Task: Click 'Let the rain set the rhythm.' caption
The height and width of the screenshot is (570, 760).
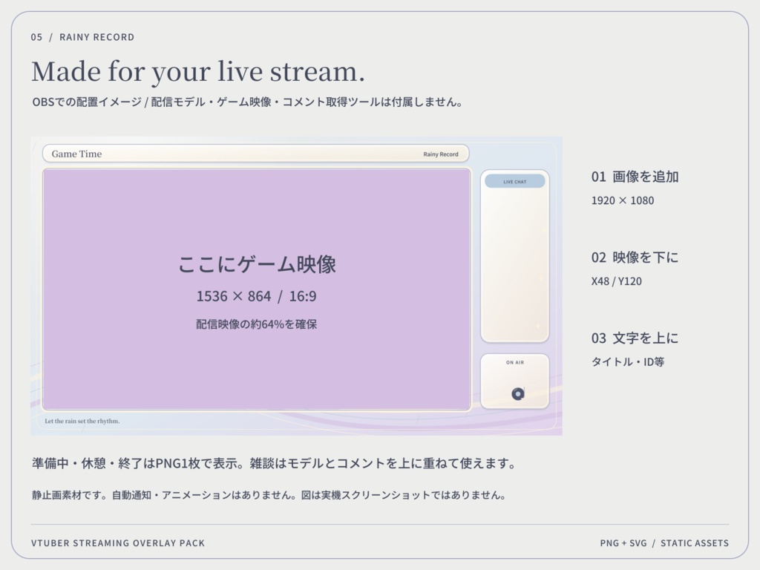Action: 82,421
